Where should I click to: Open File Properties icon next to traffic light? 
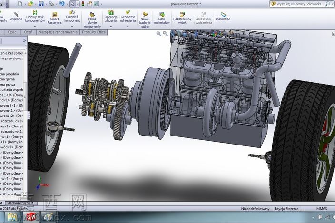[89, 4]
